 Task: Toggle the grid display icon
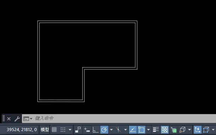(54, 130)
